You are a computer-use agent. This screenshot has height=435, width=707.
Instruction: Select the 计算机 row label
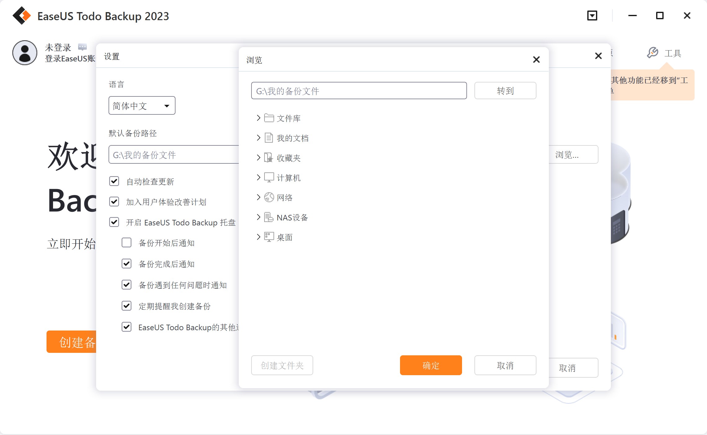[x=289, y=178]
